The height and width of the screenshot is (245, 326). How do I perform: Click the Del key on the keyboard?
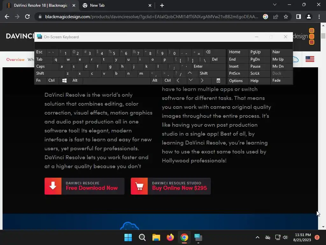click(218, 59)
